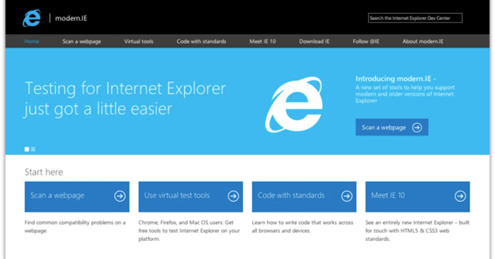Screen dimensions: 495x259
Task: Click the large white IE logo in the banner
Action: coord(293,104)
